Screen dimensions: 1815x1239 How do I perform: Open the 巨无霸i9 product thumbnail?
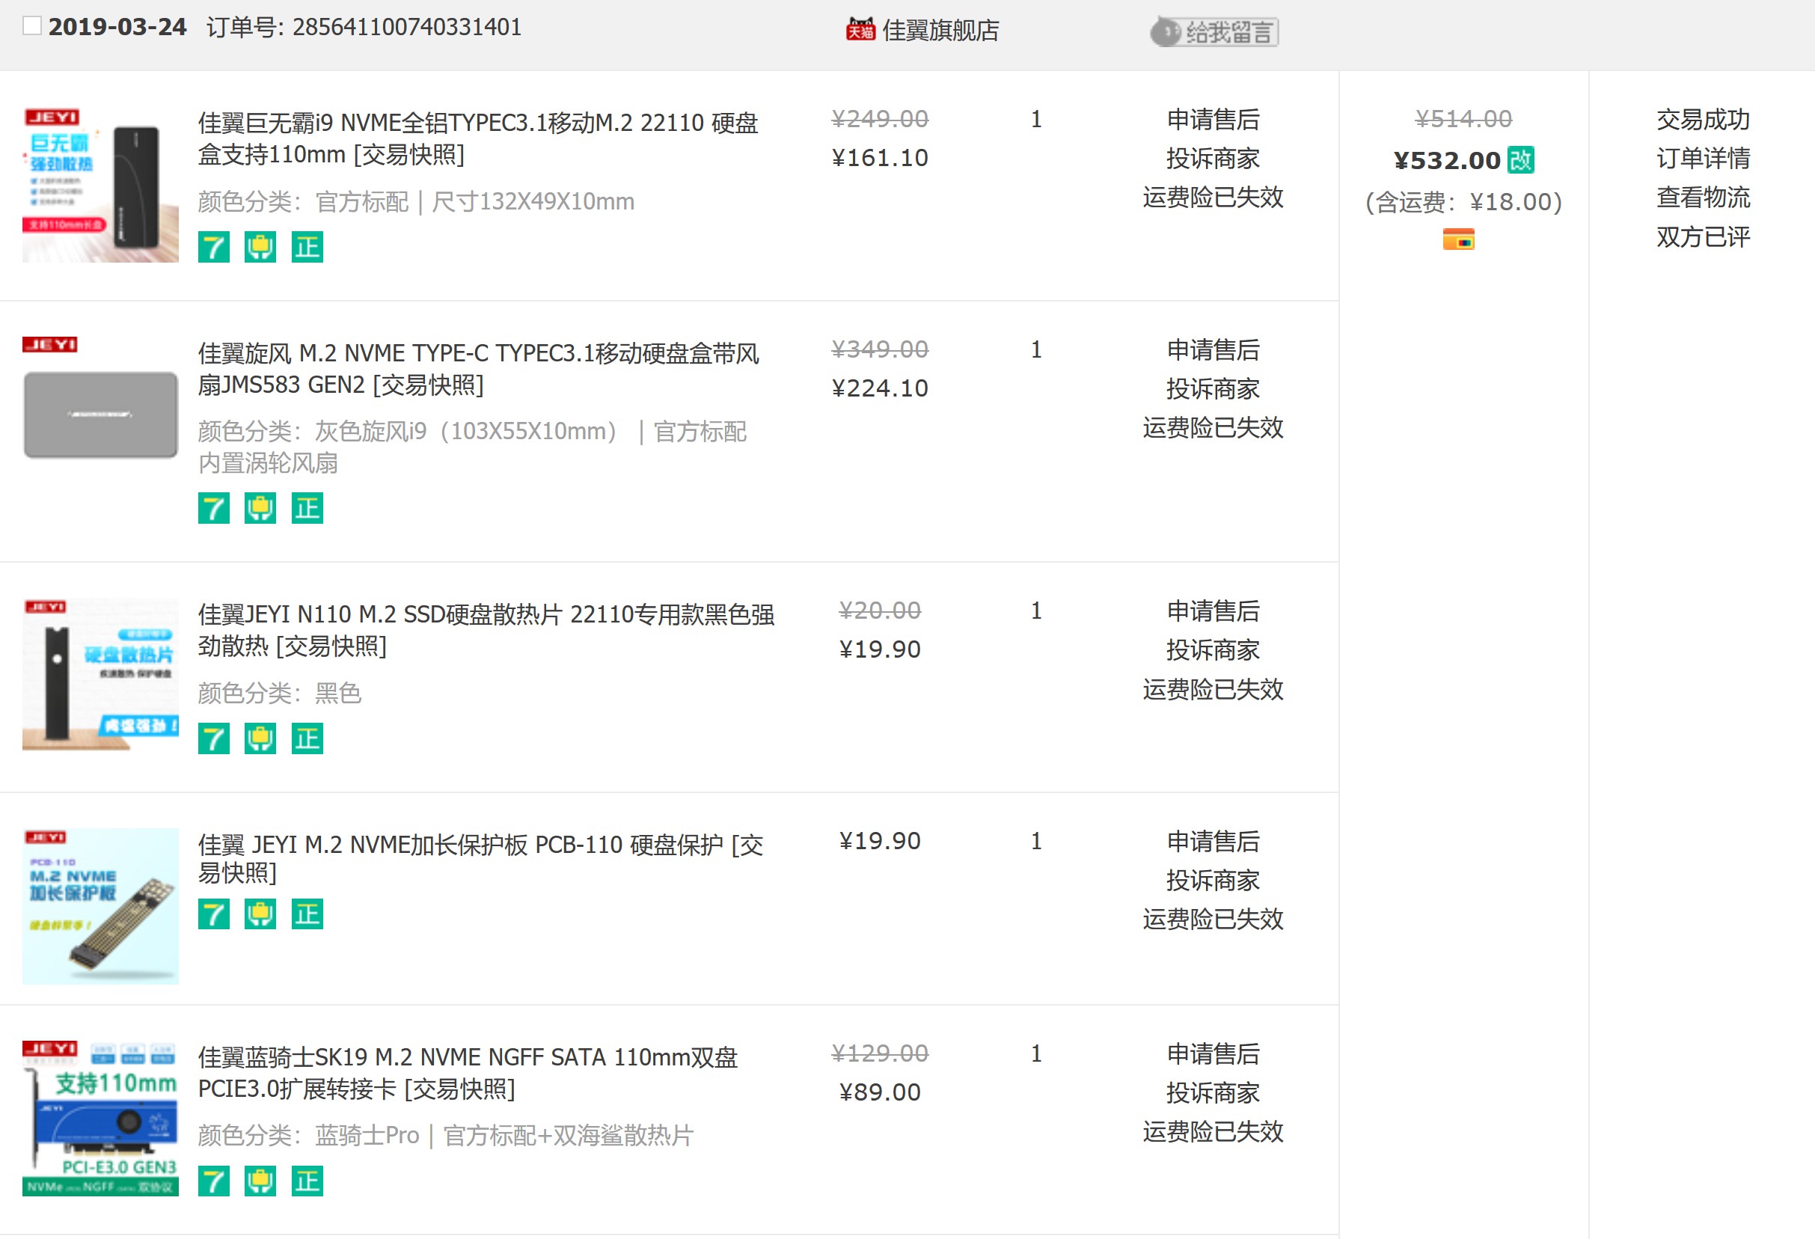(101, 184)
